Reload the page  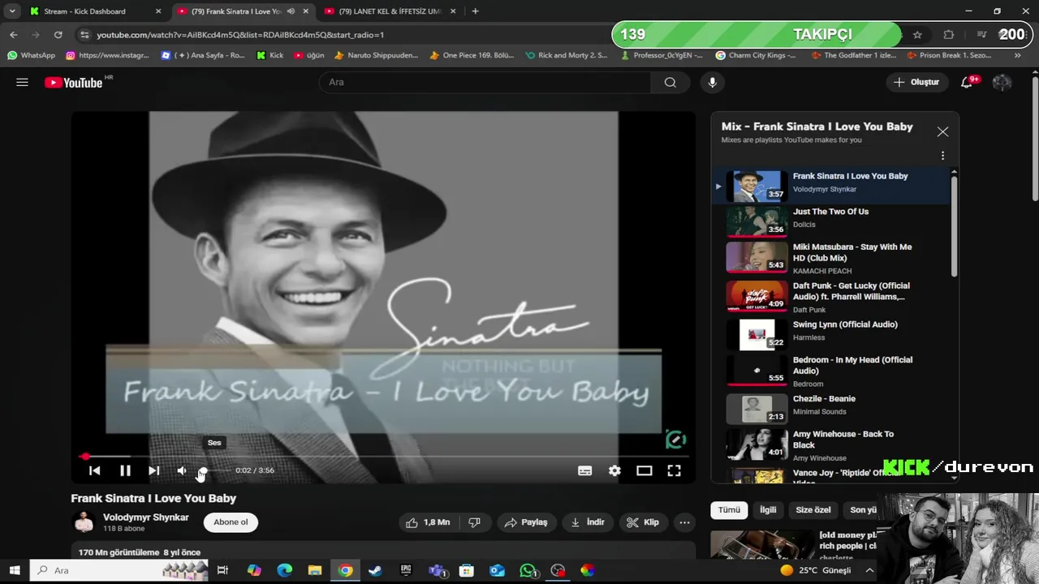(58, 35)
